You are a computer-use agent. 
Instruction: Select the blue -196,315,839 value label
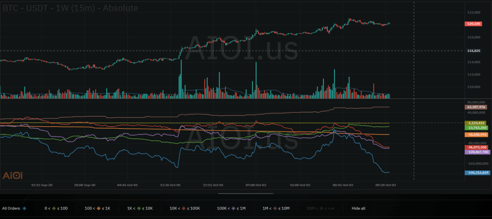477,172
